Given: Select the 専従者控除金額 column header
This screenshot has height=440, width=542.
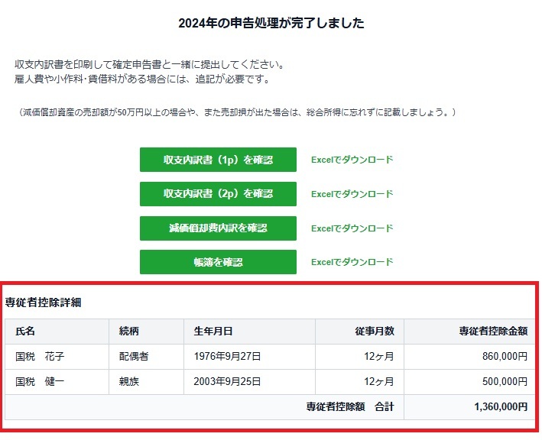Looking at the screenshot, I should (x=493, y=332).
